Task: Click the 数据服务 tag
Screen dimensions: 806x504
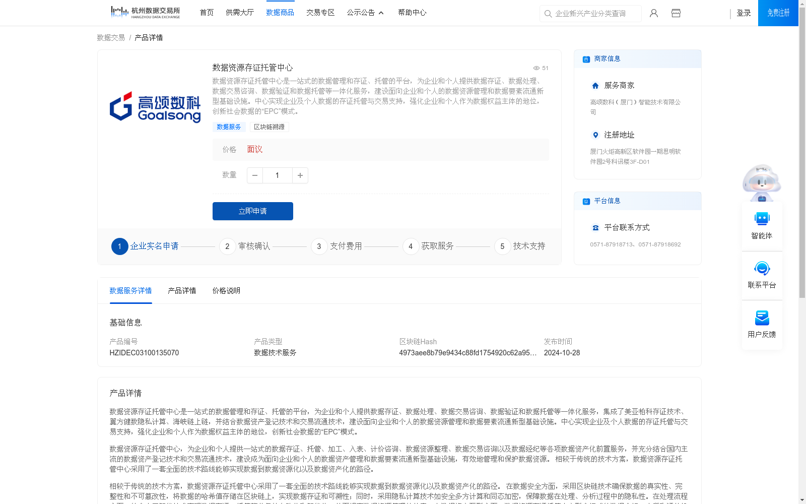Action: [229, 127]
